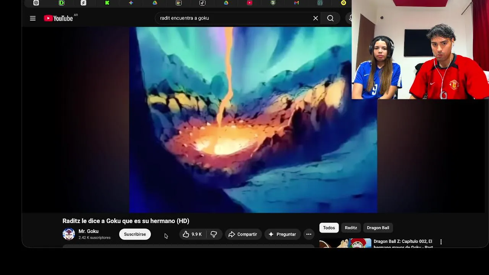Dislike the video with thumbs down
This screenshot has width=489, height=275.
click(214, 234)
